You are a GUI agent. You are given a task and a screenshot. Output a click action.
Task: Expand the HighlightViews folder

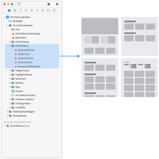tap(10, 74)
